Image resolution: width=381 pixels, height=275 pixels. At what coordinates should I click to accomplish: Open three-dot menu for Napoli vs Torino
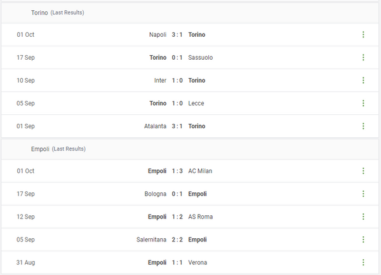(x=363, y=35)
